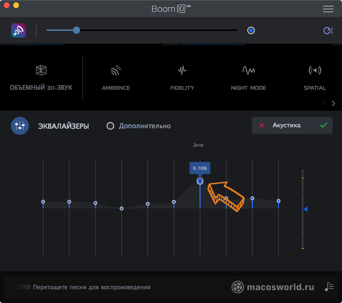Image resolution: width=342 pixels, height=303 pixels.
Task: Click the ninth EQ band handle
Action: tap(252, 199)
